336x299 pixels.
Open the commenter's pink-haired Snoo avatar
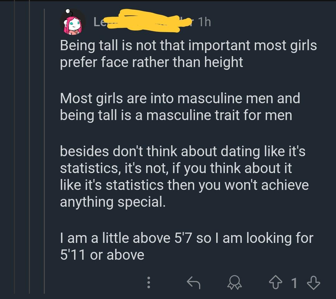tap(72, 22)
